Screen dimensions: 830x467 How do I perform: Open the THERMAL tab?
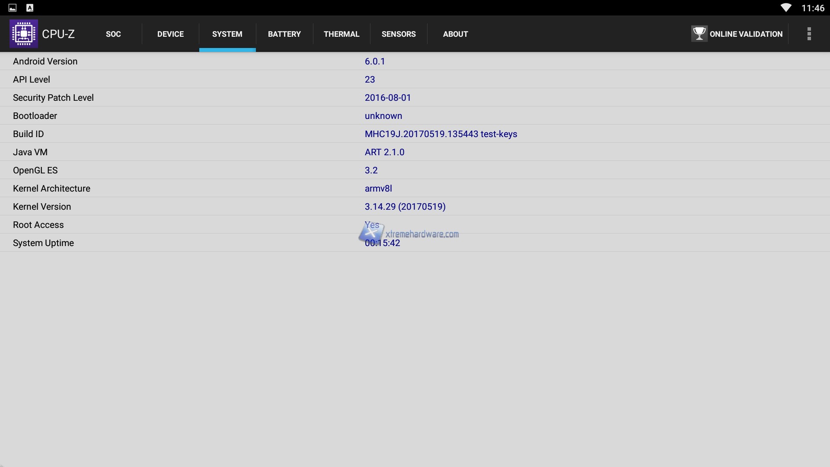342,34
